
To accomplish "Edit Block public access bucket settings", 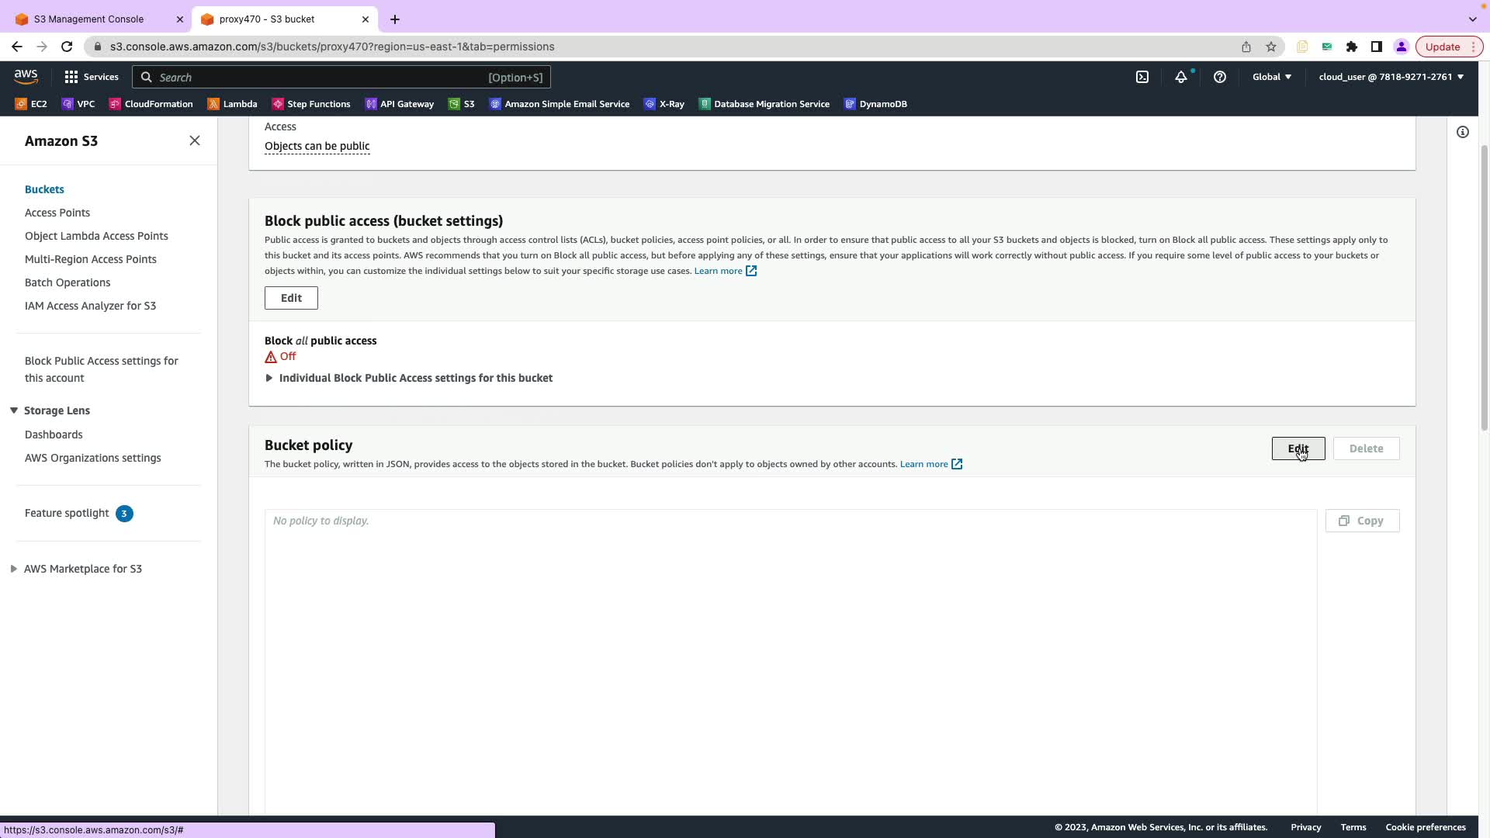I will click(x=291, y=298).
